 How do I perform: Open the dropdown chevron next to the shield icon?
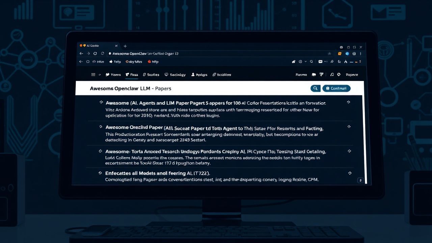[x=306, y=61]
